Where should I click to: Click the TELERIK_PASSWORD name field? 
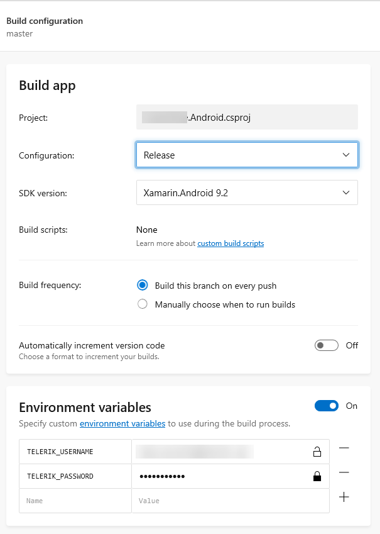point(75,476)
